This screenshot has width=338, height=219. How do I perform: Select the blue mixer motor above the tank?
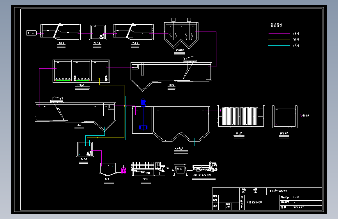(x=143, y=102)
